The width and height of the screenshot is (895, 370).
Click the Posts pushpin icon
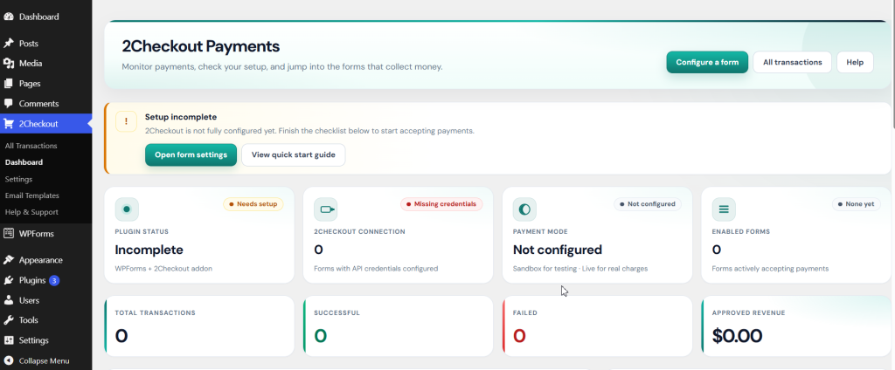pyautogui.click(x=9, y=44)
